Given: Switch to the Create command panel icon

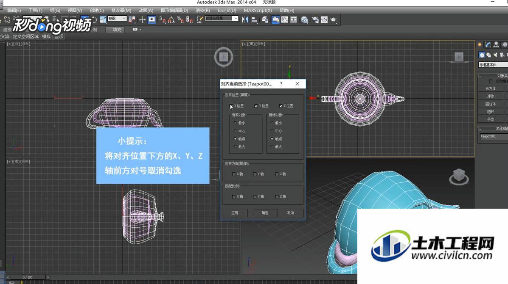Looking at the screenshot, I should [480, 44].
